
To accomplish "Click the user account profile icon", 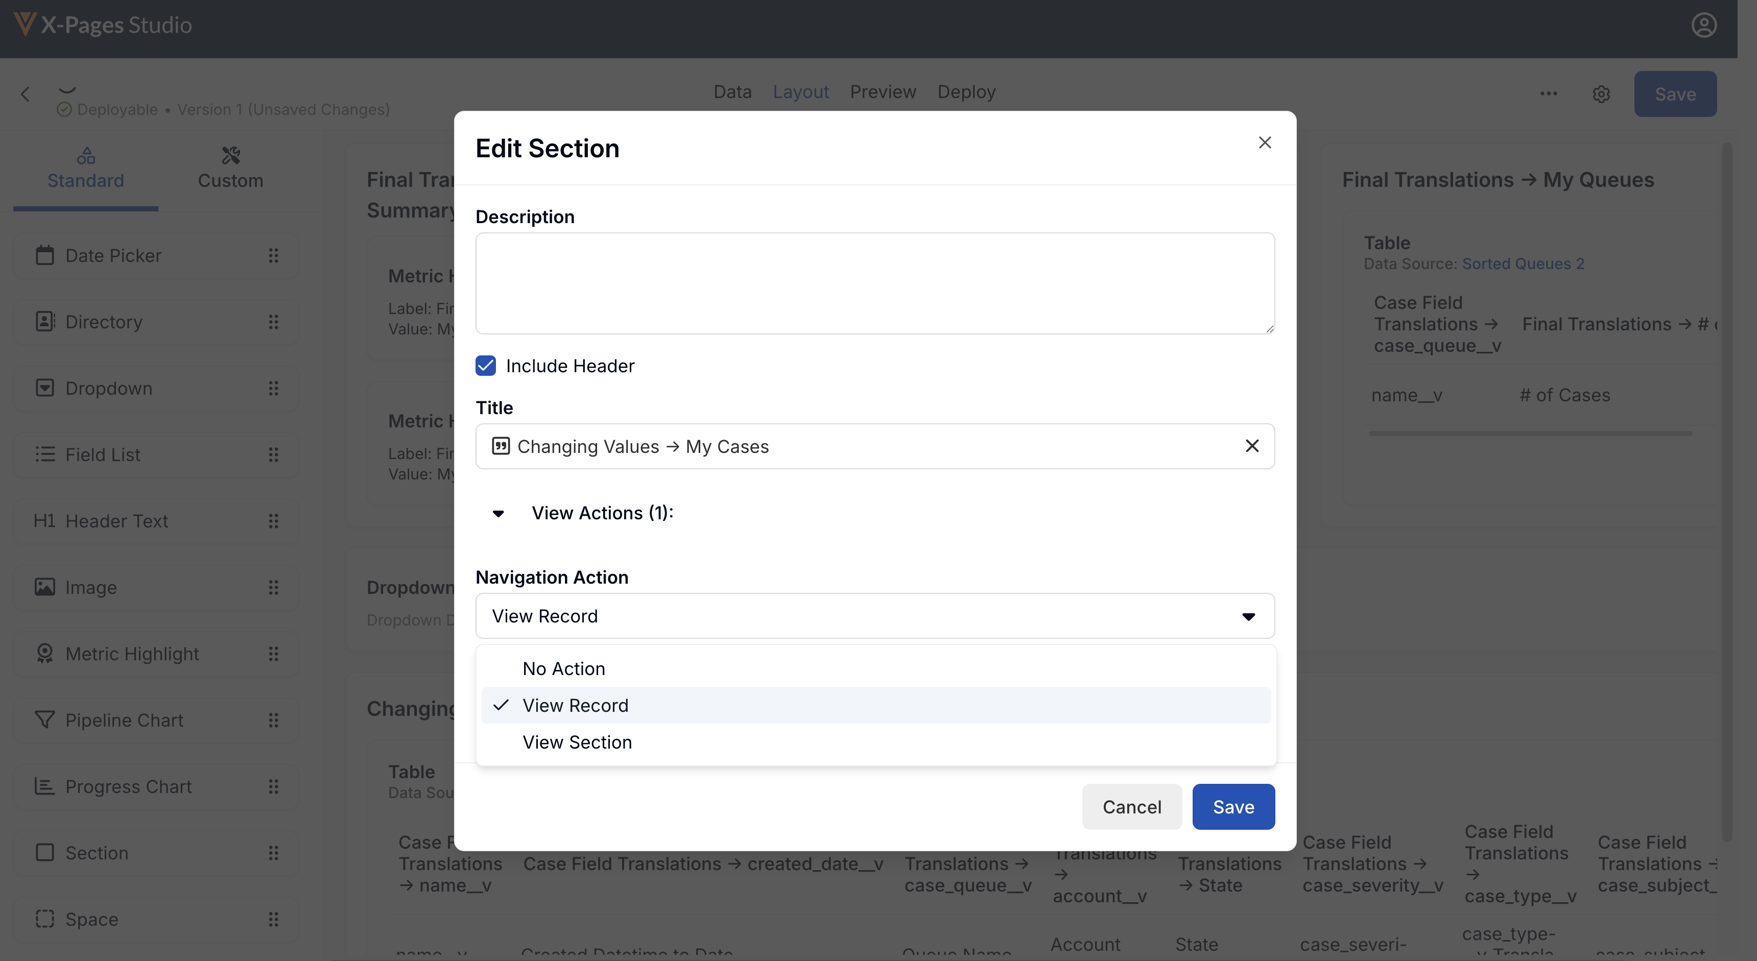I will [x=1703, y=25].
